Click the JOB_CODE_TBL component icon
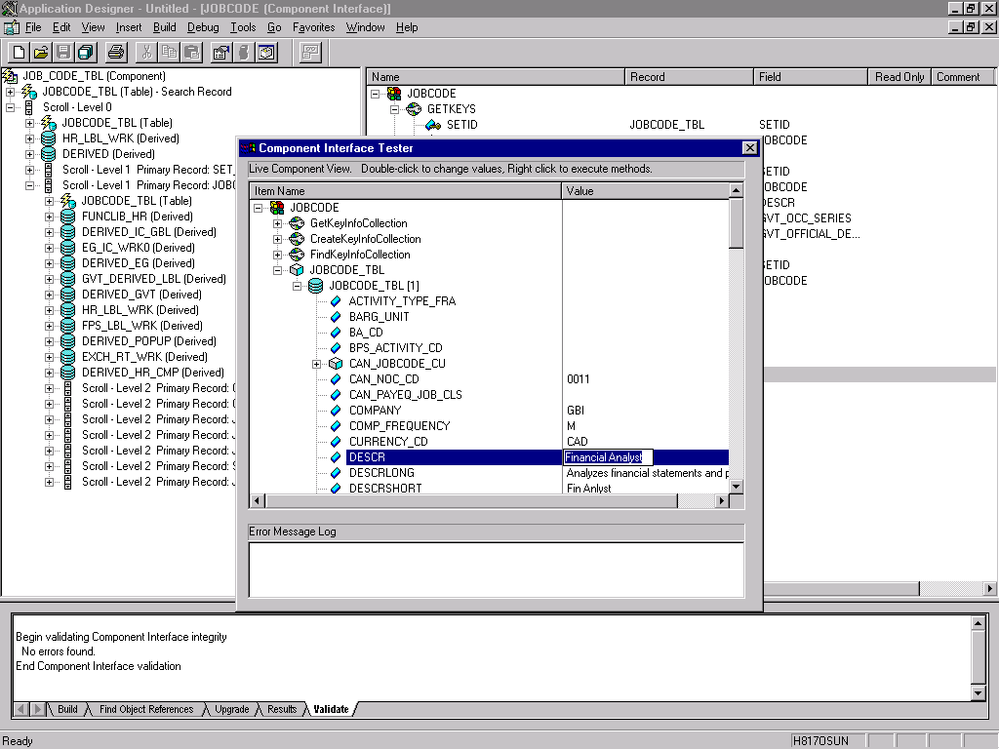Viewport: 999px width, 749px height. coord(10,76)
